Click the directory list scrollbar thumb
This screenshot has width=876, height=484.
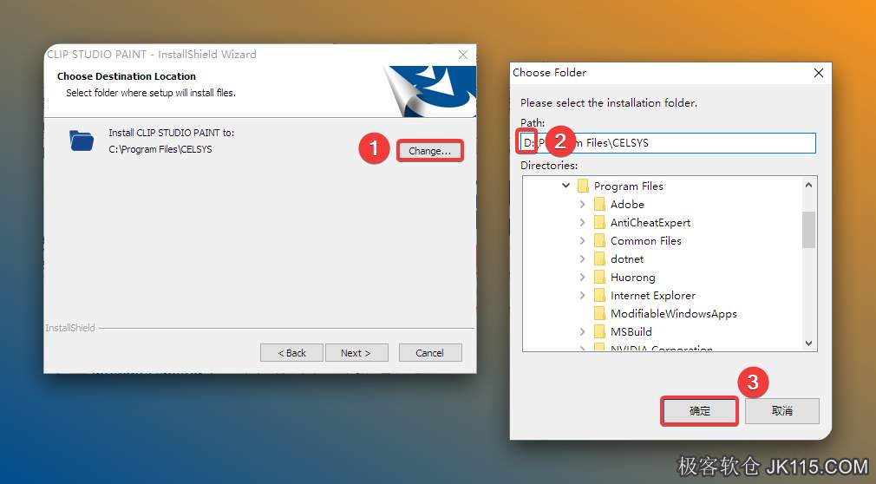click(x=808, y=230)
